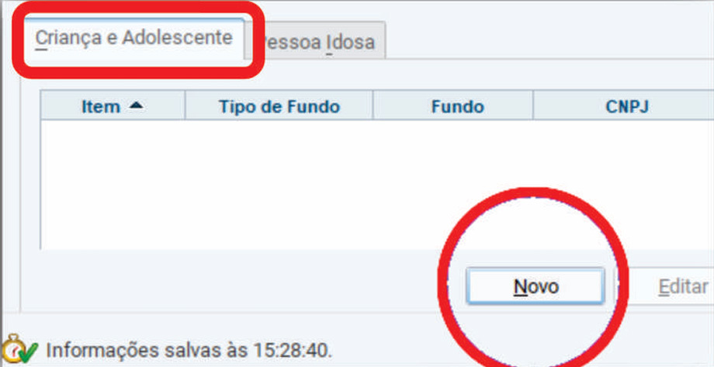The image size is (714, 367).
Task: Click the ascending sort arrow beside Item
Action: [136, 106]
